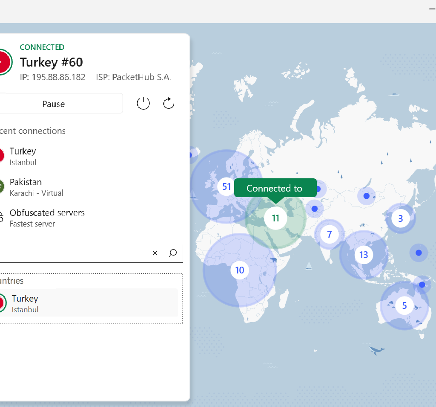Open the 7 cluster over India
The height and width of the screenshot is (407, 436).
330,234
